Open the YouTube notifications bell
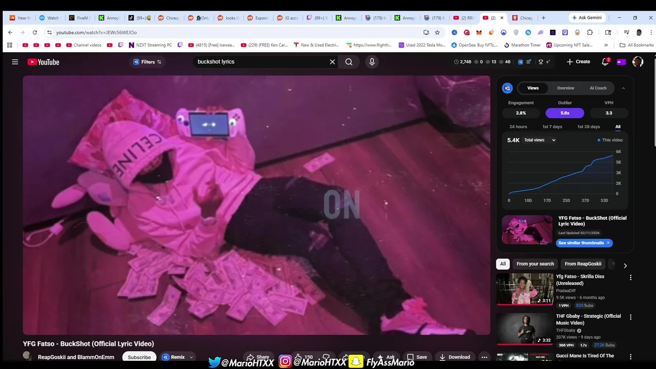Image resolution: width=656 pixels, height=369 pixels. (x=605, y=62)
